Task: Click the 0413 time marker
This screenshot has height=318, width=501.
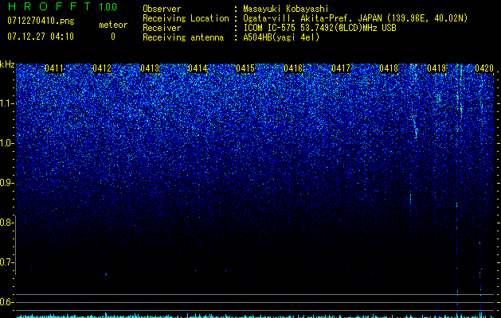Action: coord(150,68)
